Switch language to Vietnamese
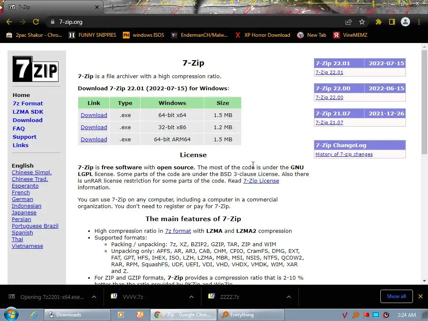 coord(27,246)
